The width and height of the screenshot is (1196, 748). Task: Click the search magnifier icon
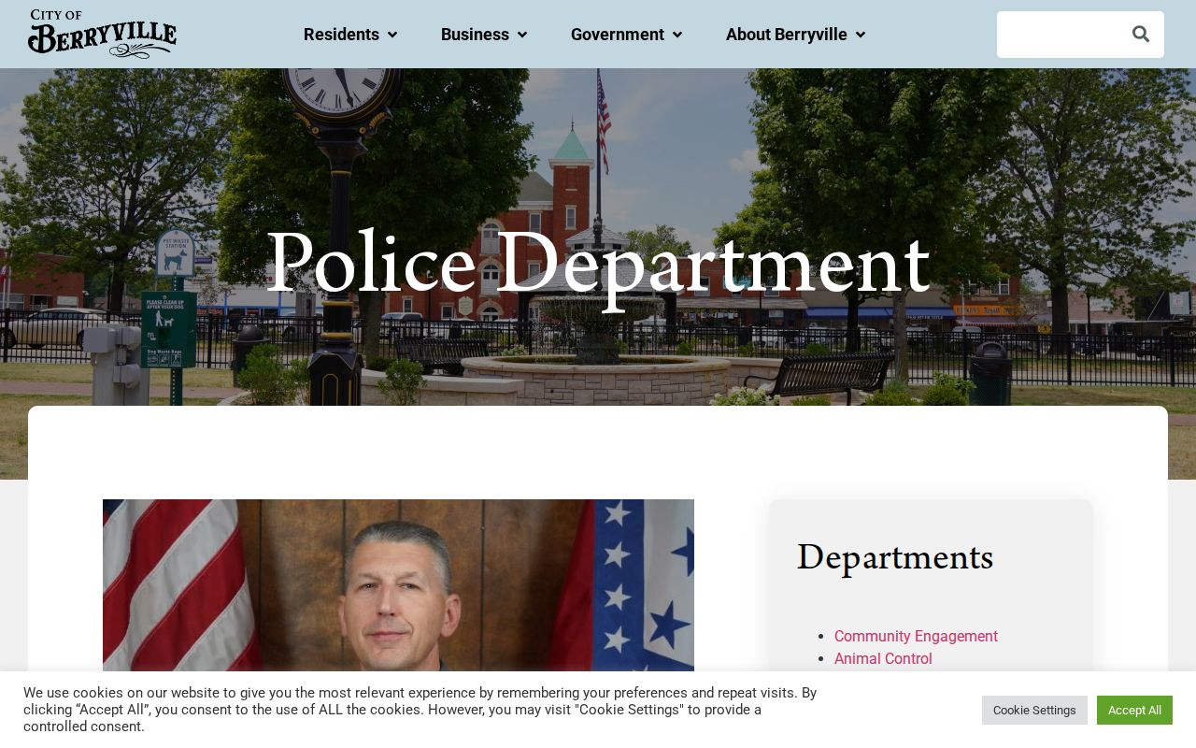tap(1141, 35)
